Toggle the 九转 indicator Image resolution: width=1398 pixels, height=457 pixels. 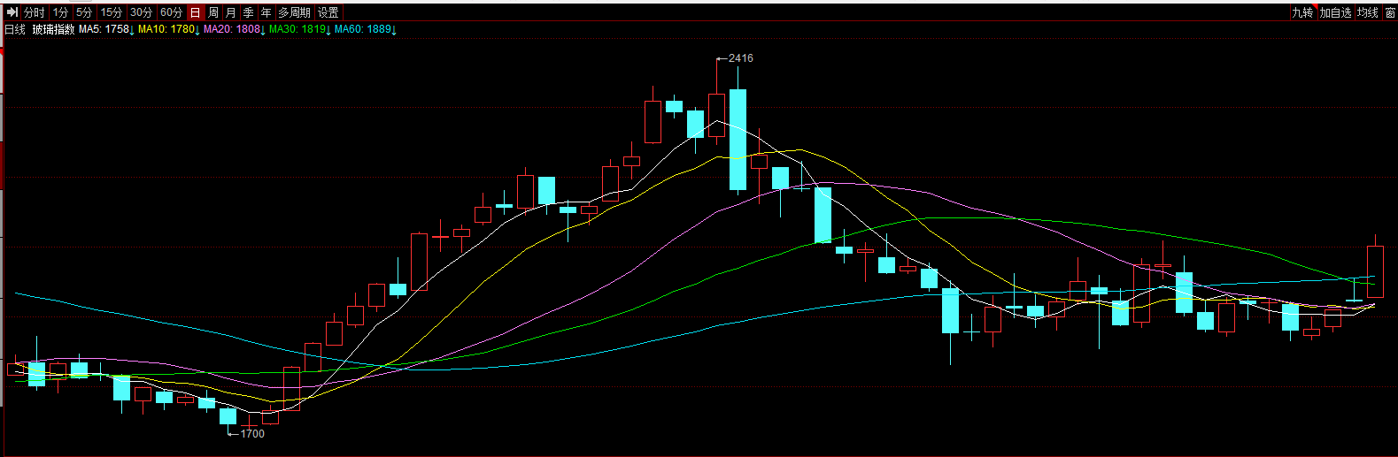click(x=1302, y=12)
